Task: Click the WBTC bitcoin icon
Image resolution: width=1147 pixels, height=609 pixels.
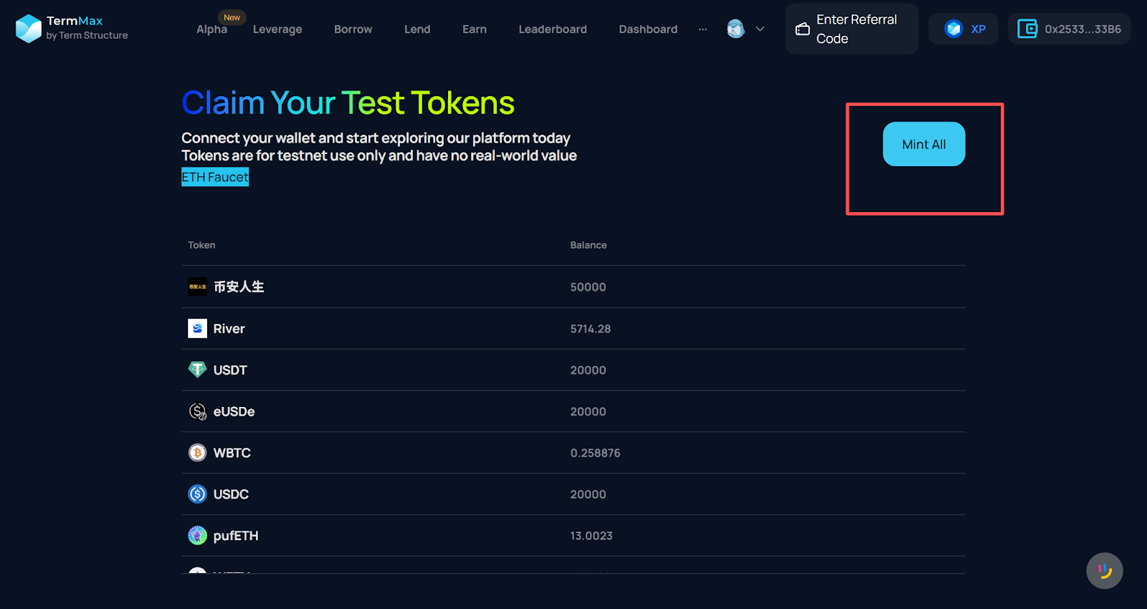Action: [x=197, y=453]
